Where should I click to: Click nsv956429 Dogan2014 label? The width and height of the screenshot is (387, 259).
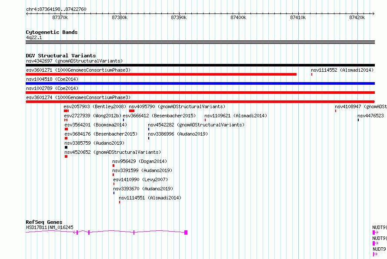140,161
